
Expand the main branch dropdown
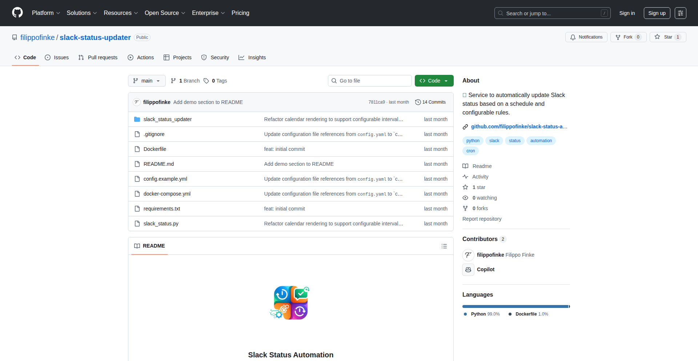pyautogui.click(x=147, y=81)
